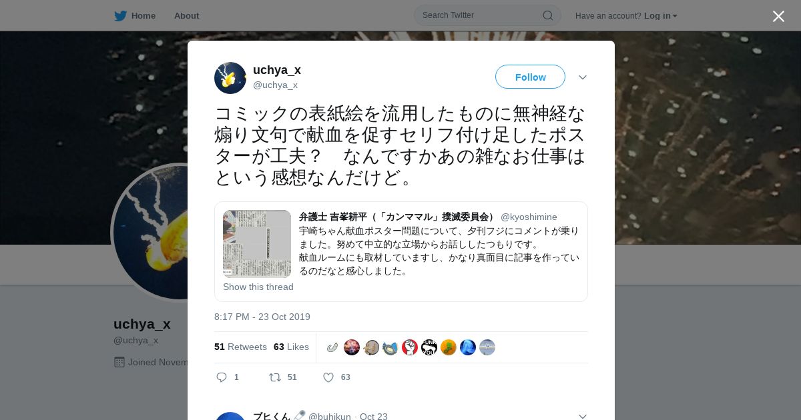Expand options chevron on reply tweet

583,416
